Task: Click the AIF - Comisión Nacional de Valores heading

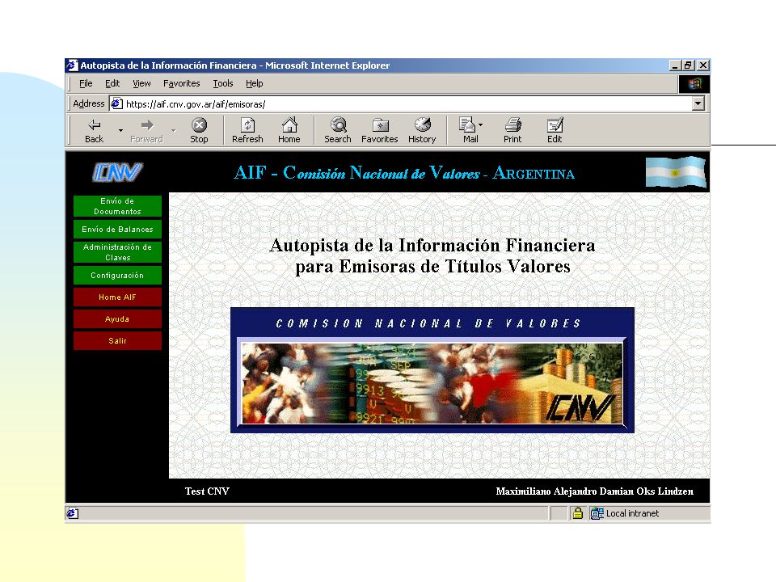Action: 404,173
